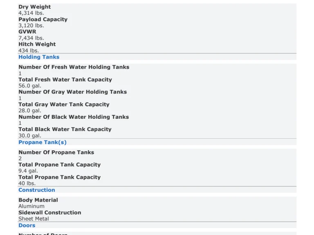Click the Holding Tanks section link

click(x=39, y=57)
